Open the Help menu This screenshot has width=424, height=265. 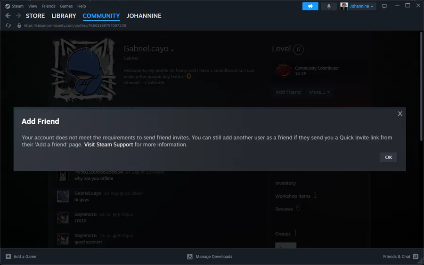coord(82,6)
